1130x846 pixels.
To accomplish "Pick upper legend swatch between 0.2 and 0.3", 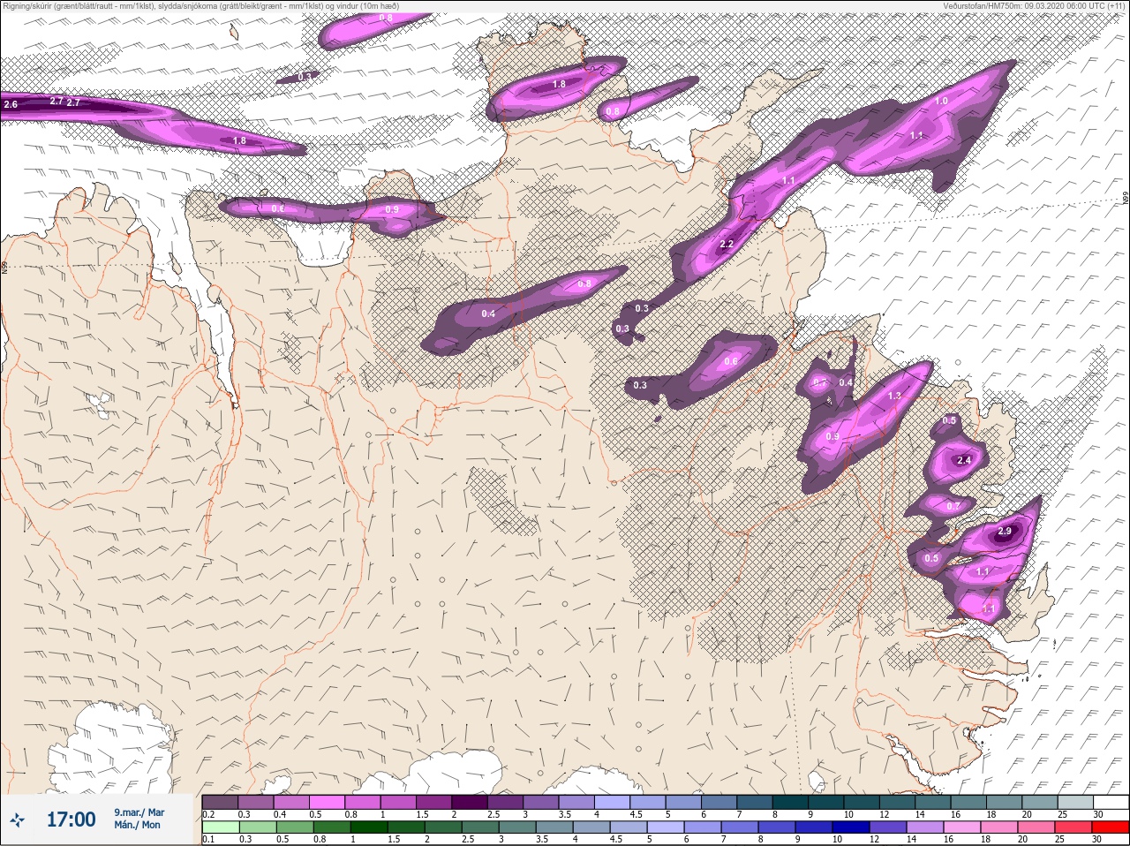I will (x=221, y=801).
